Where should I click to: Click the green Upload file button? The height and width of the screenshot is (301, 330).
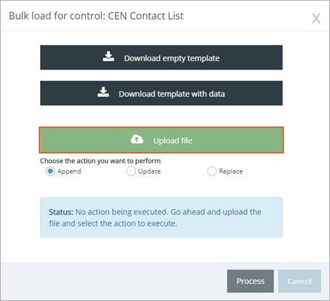161,140
